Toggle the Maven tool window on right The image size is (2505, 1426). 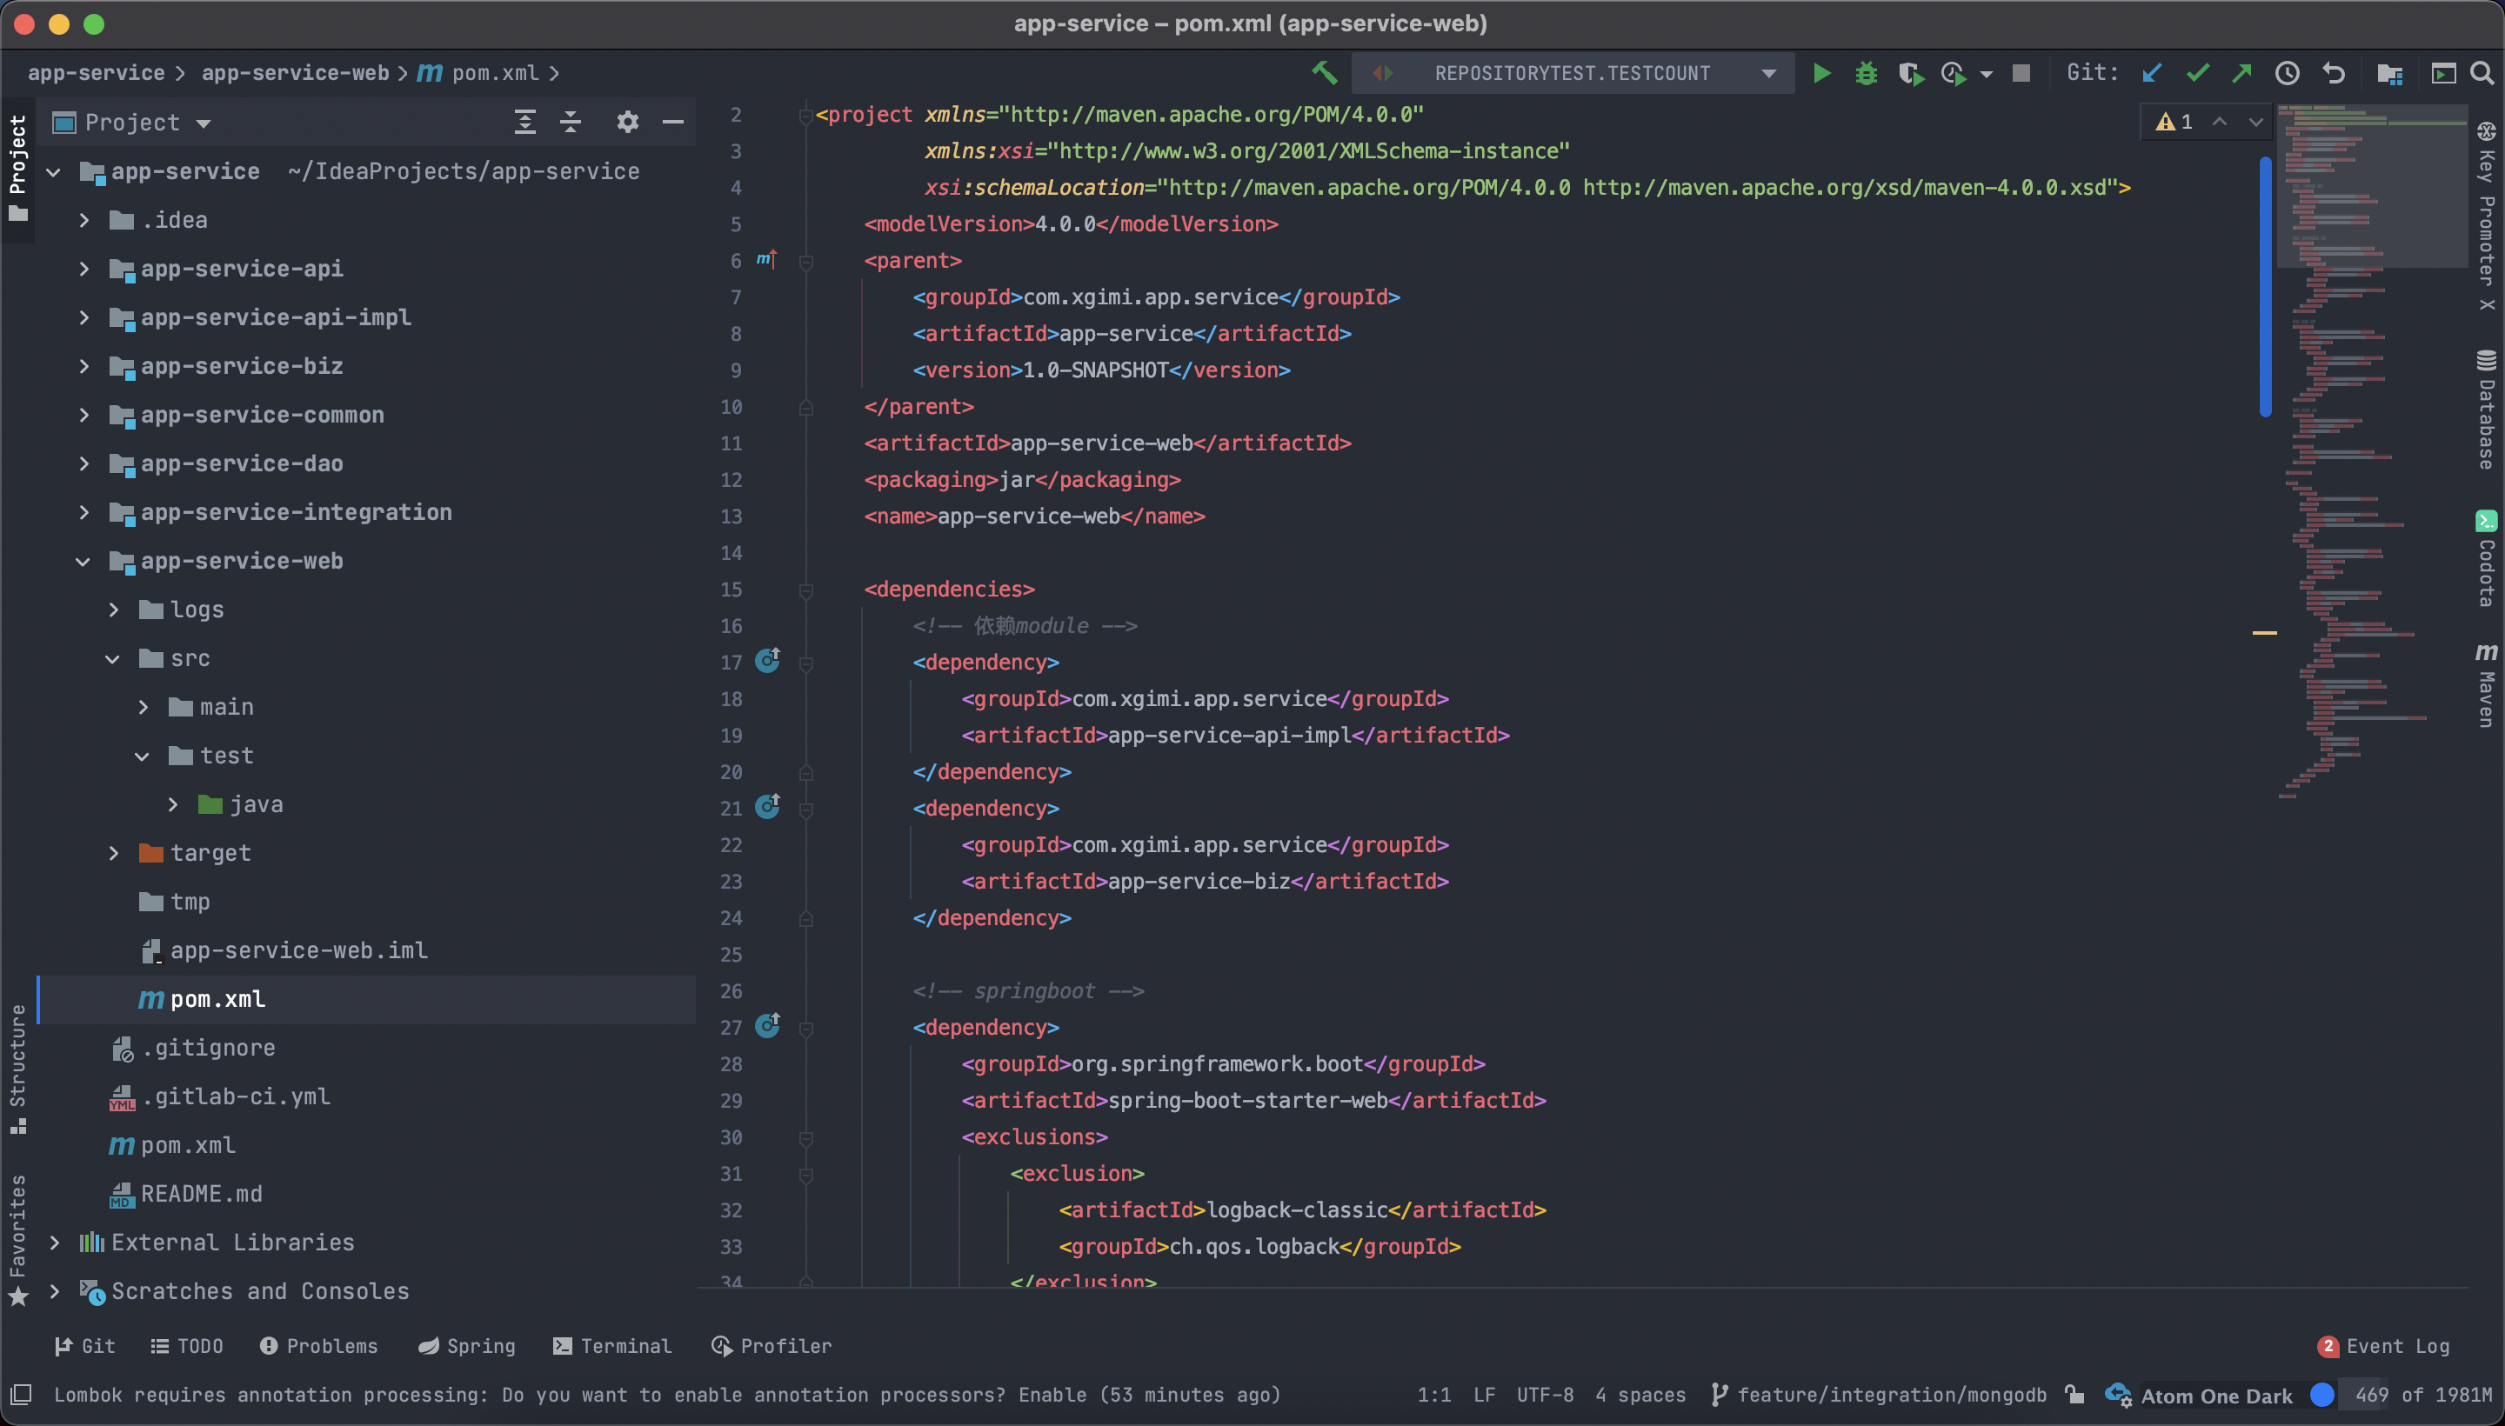click(2487, 683)
